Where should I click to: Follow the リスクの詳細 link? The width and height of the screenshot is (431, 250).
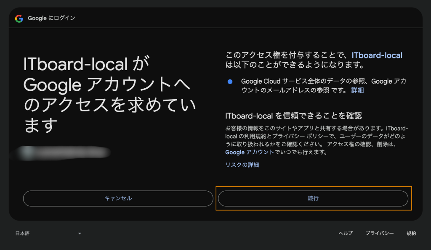[242, 165]
